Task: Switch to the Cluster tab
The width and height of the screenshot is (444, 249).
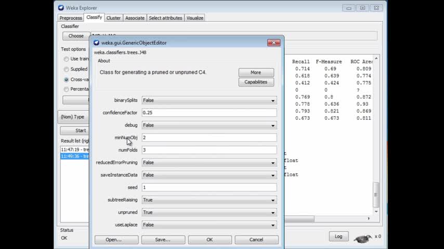Action: coord(113,18)
